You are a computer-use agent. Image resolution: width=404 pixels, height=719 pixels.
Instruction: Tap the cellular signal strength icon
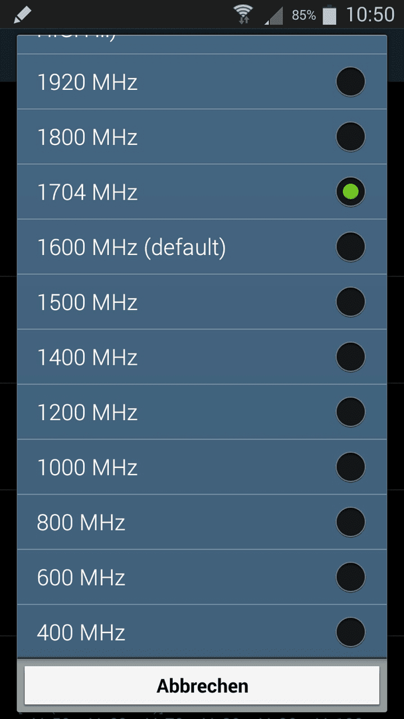(x=273, y=15)
